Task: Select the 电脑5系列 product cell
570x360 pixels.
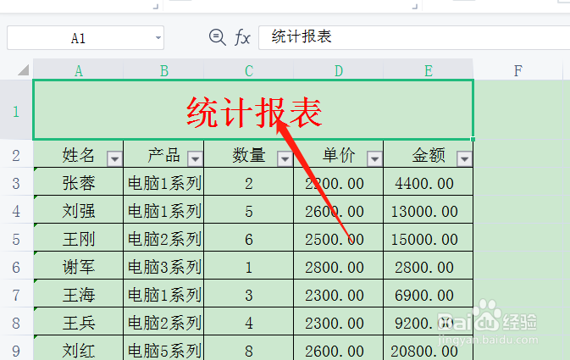Action: 163,348
